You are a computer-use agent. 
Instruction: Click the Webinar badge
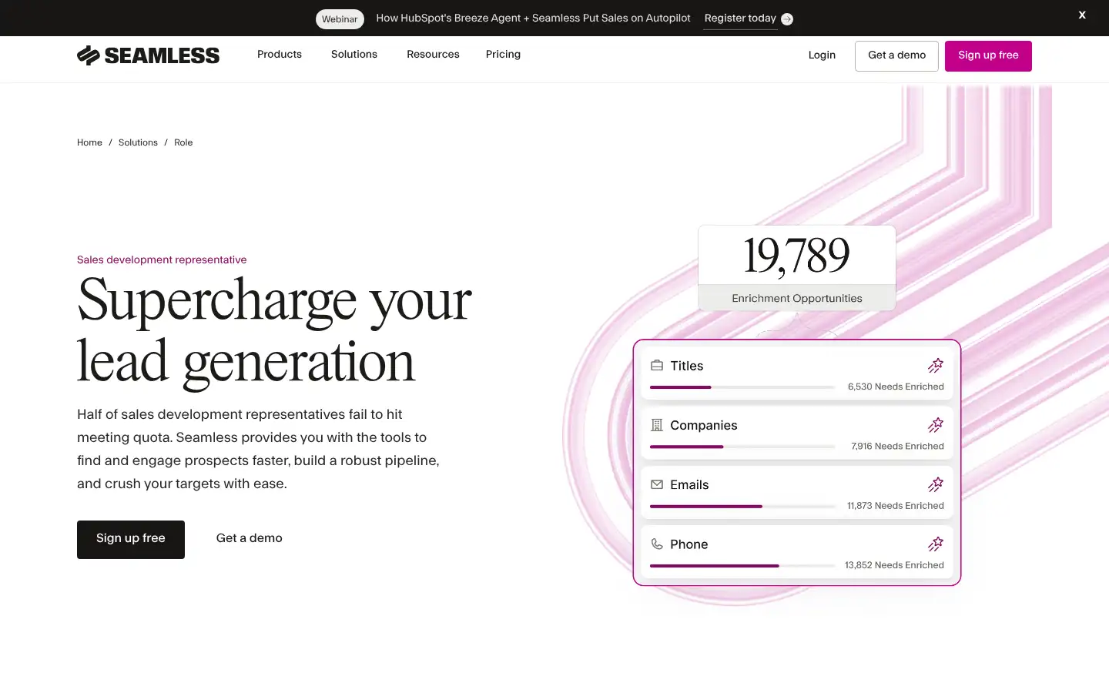[x=340, y=19]
